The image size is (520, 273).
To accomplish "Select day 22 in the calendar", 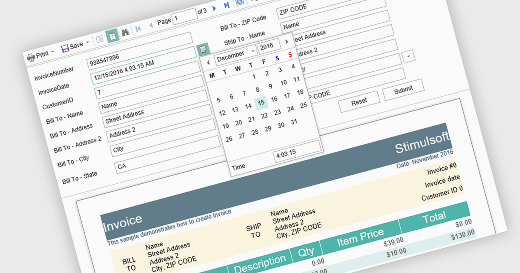I will pyautogui.click(x=264, y=115).
